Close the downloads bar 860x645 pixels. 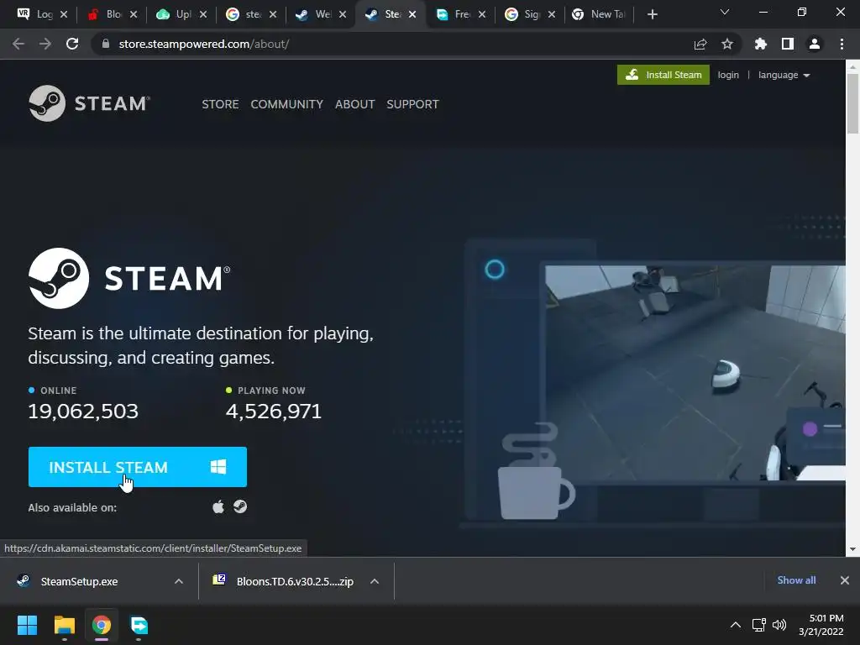(845, 580)
